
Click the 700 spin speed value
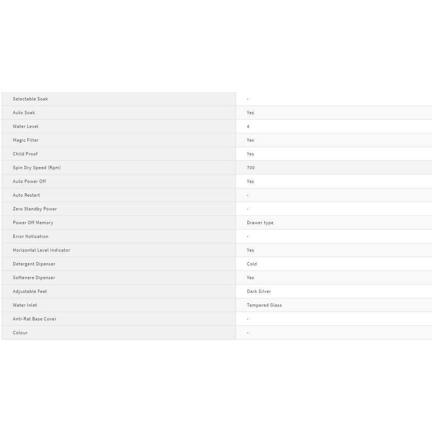coord(251,167)
